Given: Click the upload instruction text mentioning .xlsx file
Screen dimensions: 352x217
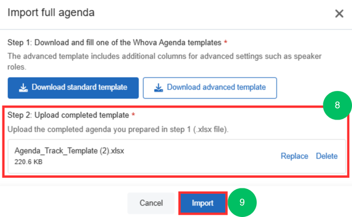Looking at the screenshot, I should coord(118,130).
